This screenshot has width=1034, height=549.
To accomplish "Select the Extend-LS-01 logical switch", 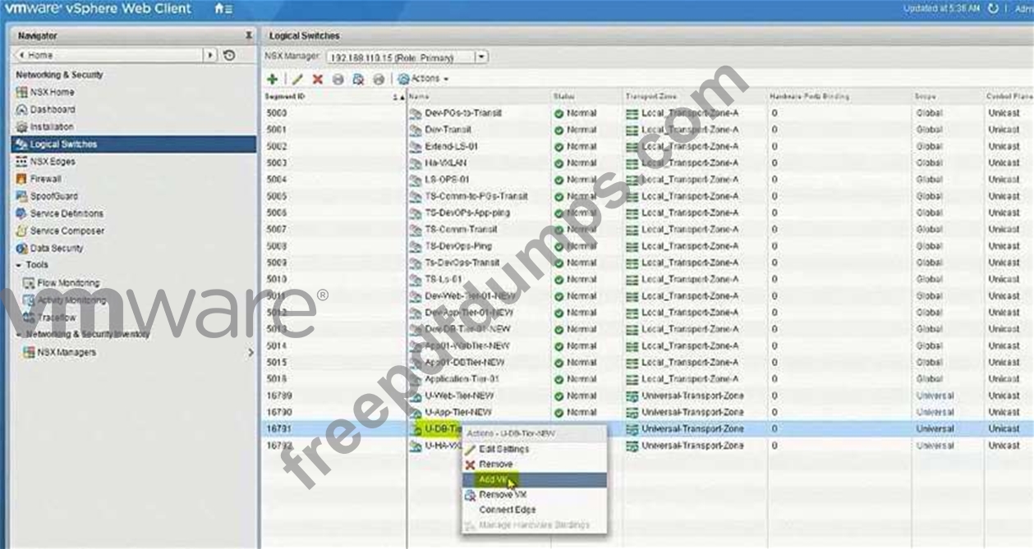I will coord(451,146).
